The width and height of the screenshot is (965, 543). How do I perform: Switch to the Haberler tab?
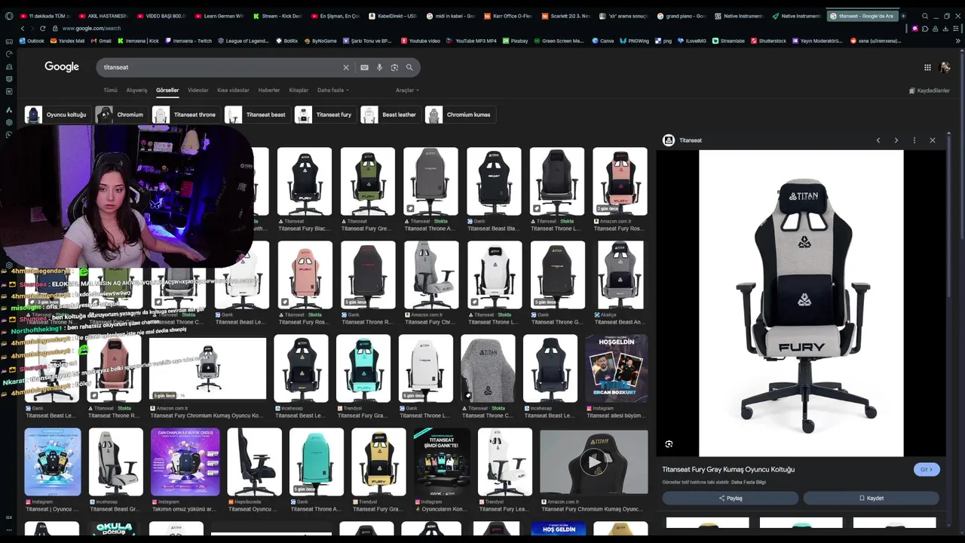click(x=269, y=90)
